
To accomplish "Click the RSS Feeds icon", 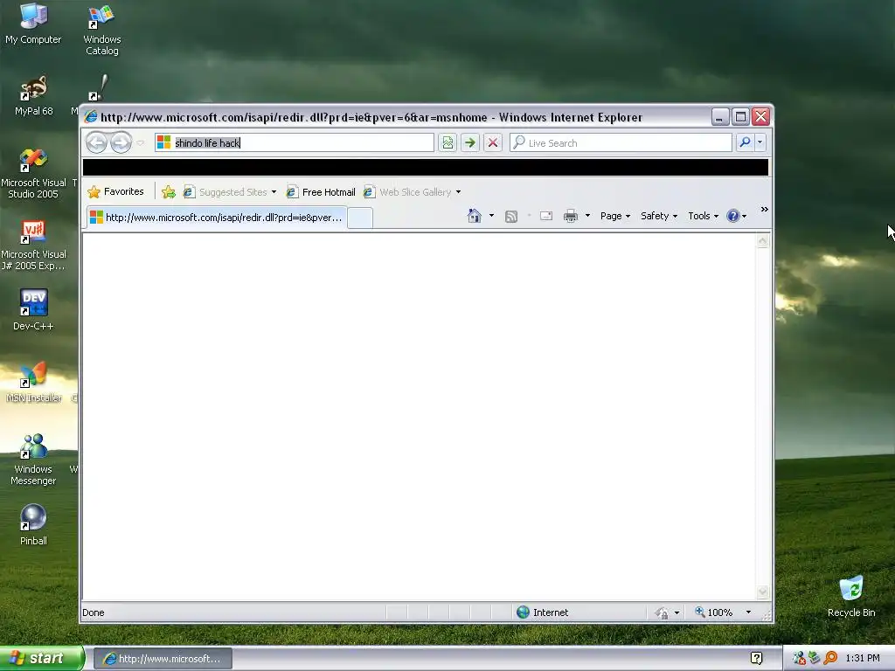I will (511, 217).
